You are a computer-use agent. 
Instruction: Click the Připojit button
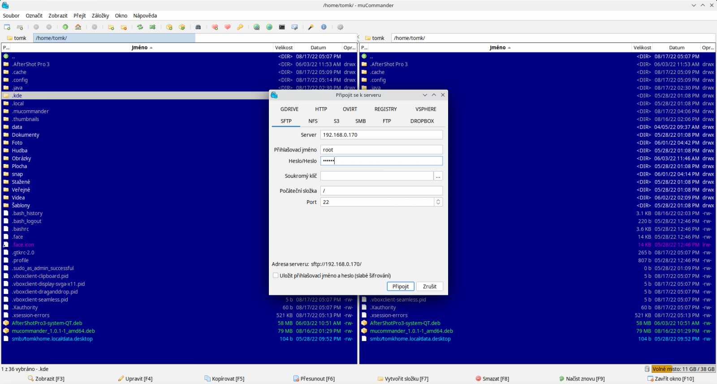point(401,286)
